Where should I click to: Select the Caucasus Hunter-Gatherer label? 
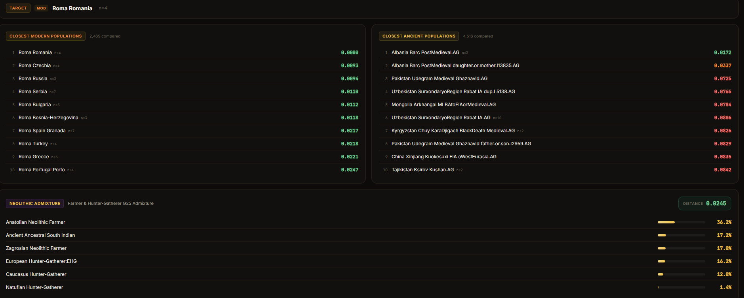pos(36,274)
